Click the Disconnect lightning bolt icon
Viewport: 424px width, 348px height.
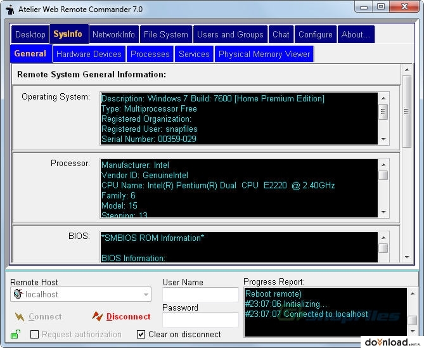coord(98,316)
